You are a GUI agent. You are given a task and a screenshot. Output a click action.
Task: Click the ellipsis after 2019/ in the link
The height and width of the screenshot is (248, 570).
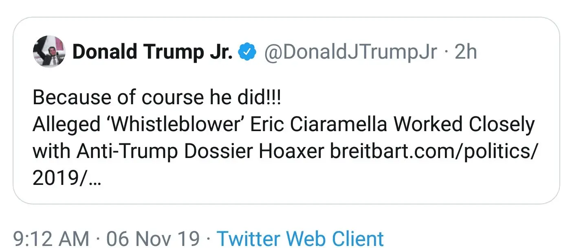94,179
